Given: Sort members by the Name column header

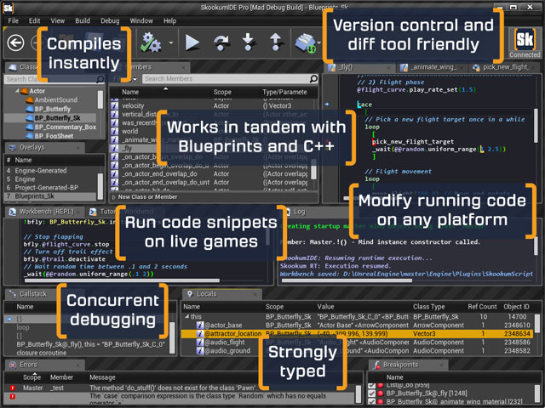Looking at the screenshot, I should click(130, 92).
